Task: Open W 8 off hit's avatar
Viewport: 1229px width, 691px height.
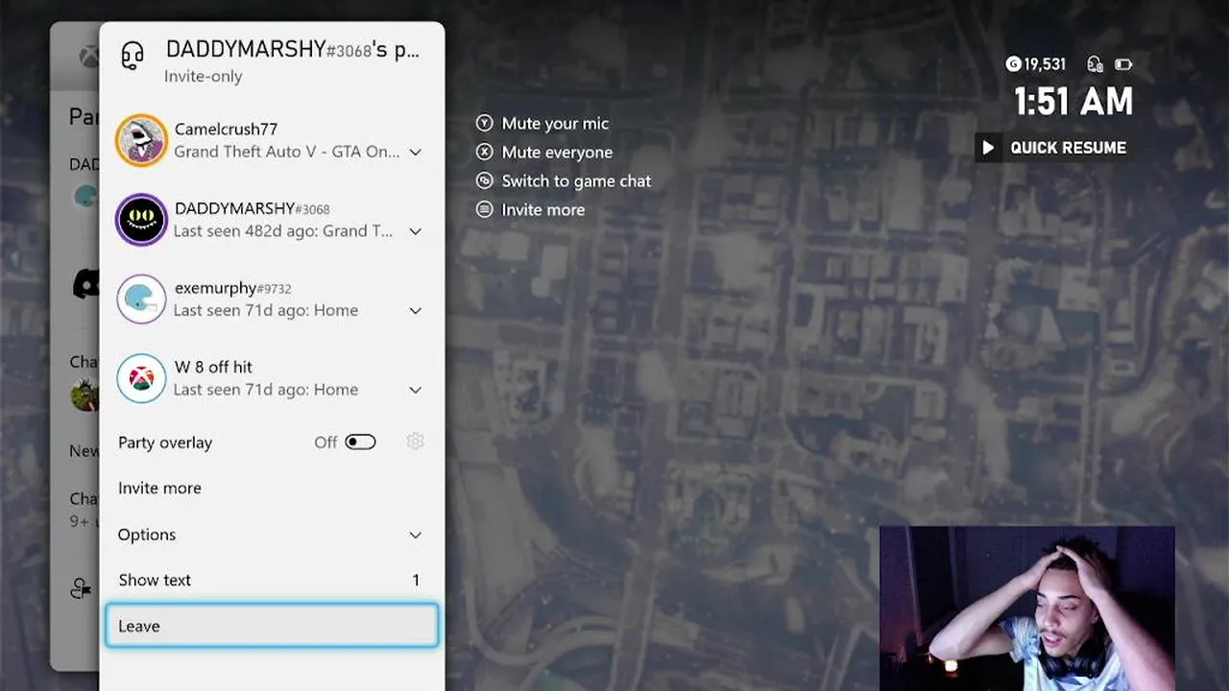Action: pos(141,378)
